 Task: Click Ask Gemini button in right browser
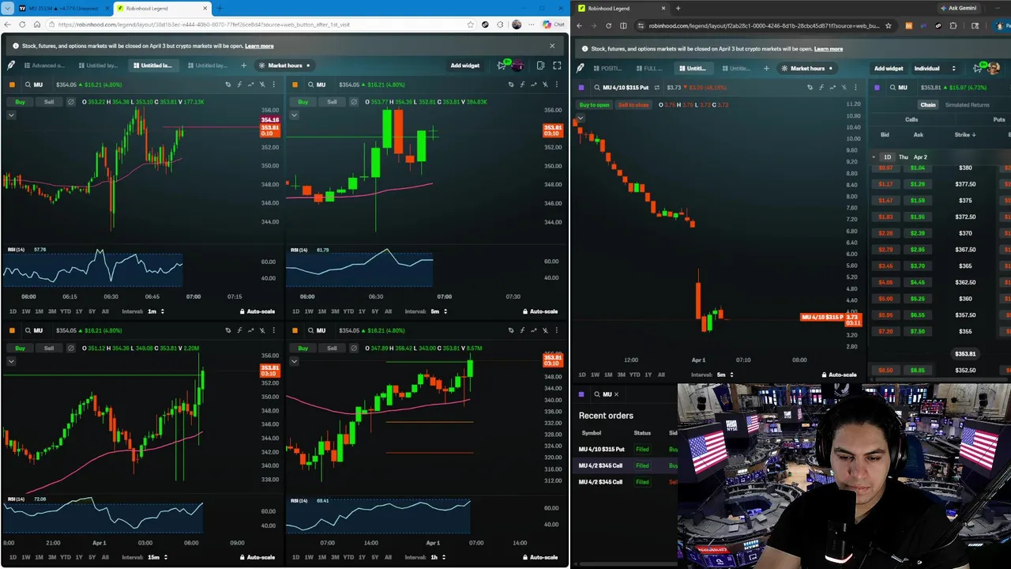point(957,8)
